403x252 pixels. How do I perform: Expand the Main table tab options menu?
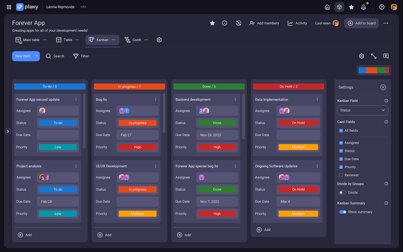[x=44, y=40]
